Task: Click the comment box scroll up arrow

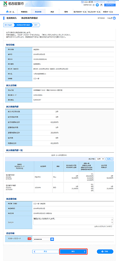Action: point(112,219)
